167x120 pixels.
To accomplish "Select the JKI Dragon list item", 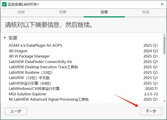I will (x=18, y=51).
